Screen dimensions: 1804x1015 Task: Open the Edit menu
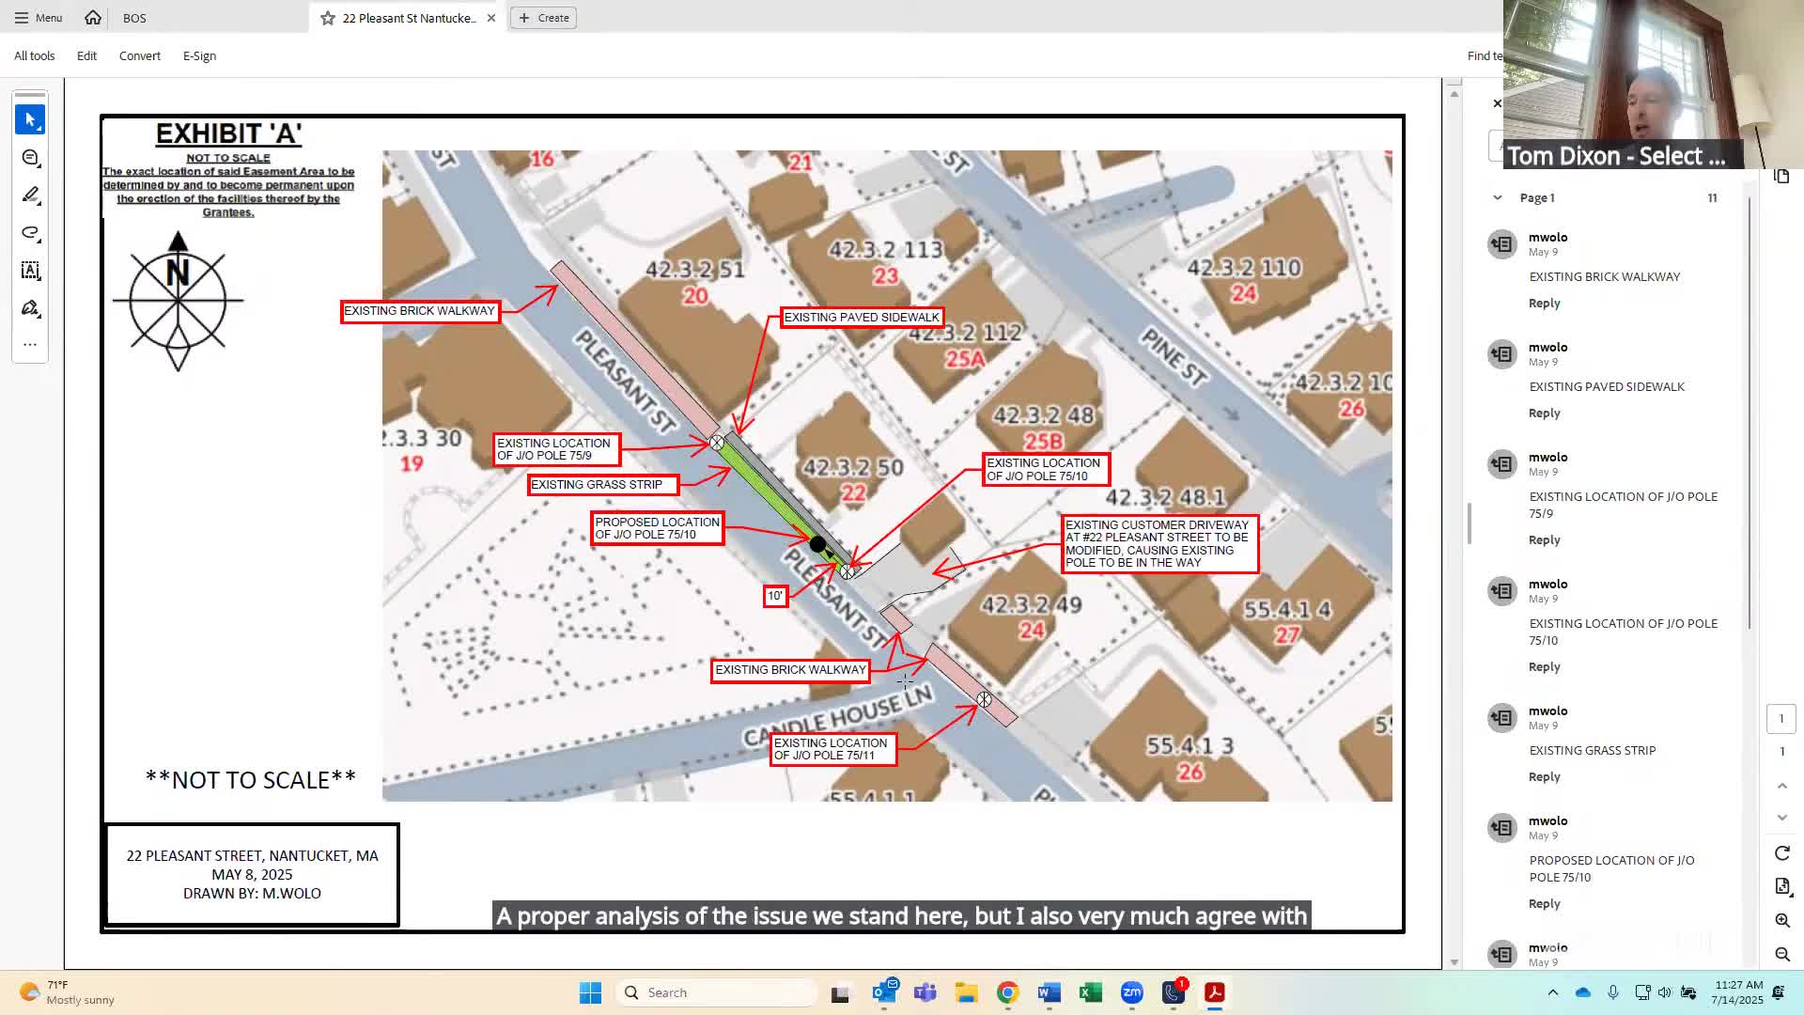(x=86, y=55)
